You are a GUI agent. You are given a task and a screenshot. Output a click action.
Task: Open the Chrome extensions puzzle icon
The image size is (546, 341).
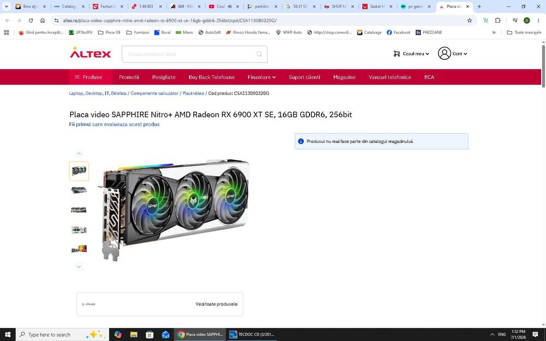[497, 21]
